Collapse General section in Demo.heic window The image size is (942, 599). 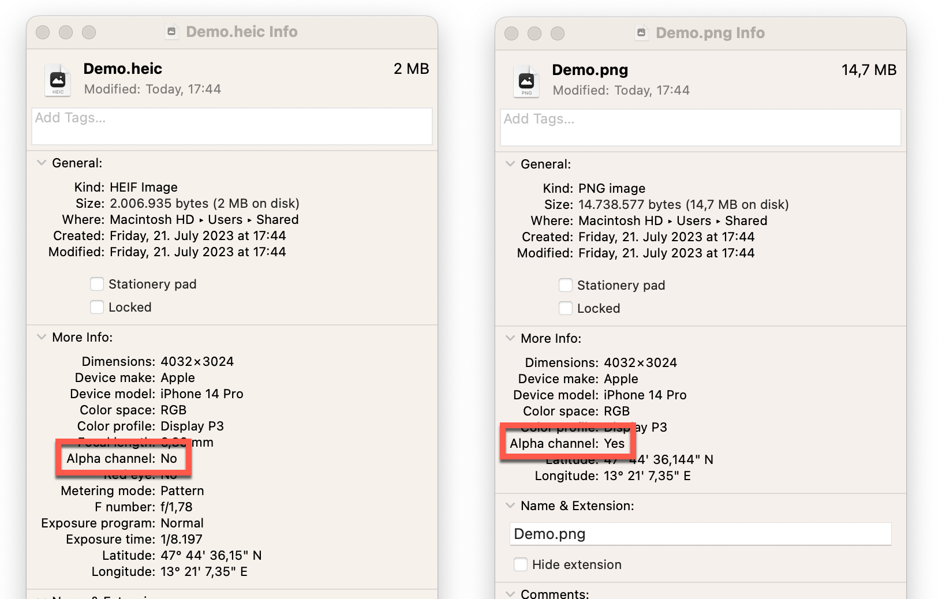[x=42, y=163]
